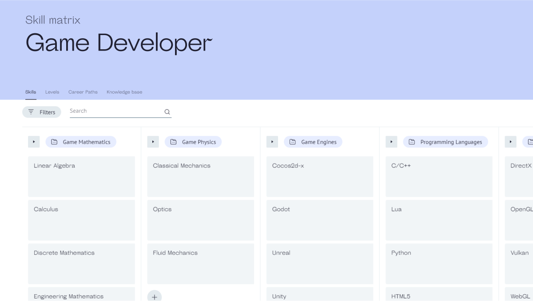Open the Godot skill card
This screenshot has height=301, width=533.
point(320,220)
